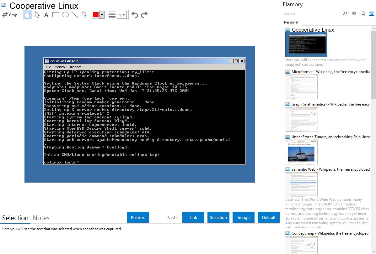
Task: Click the coLinux Console title icon
Action: (x=47, y=61)
